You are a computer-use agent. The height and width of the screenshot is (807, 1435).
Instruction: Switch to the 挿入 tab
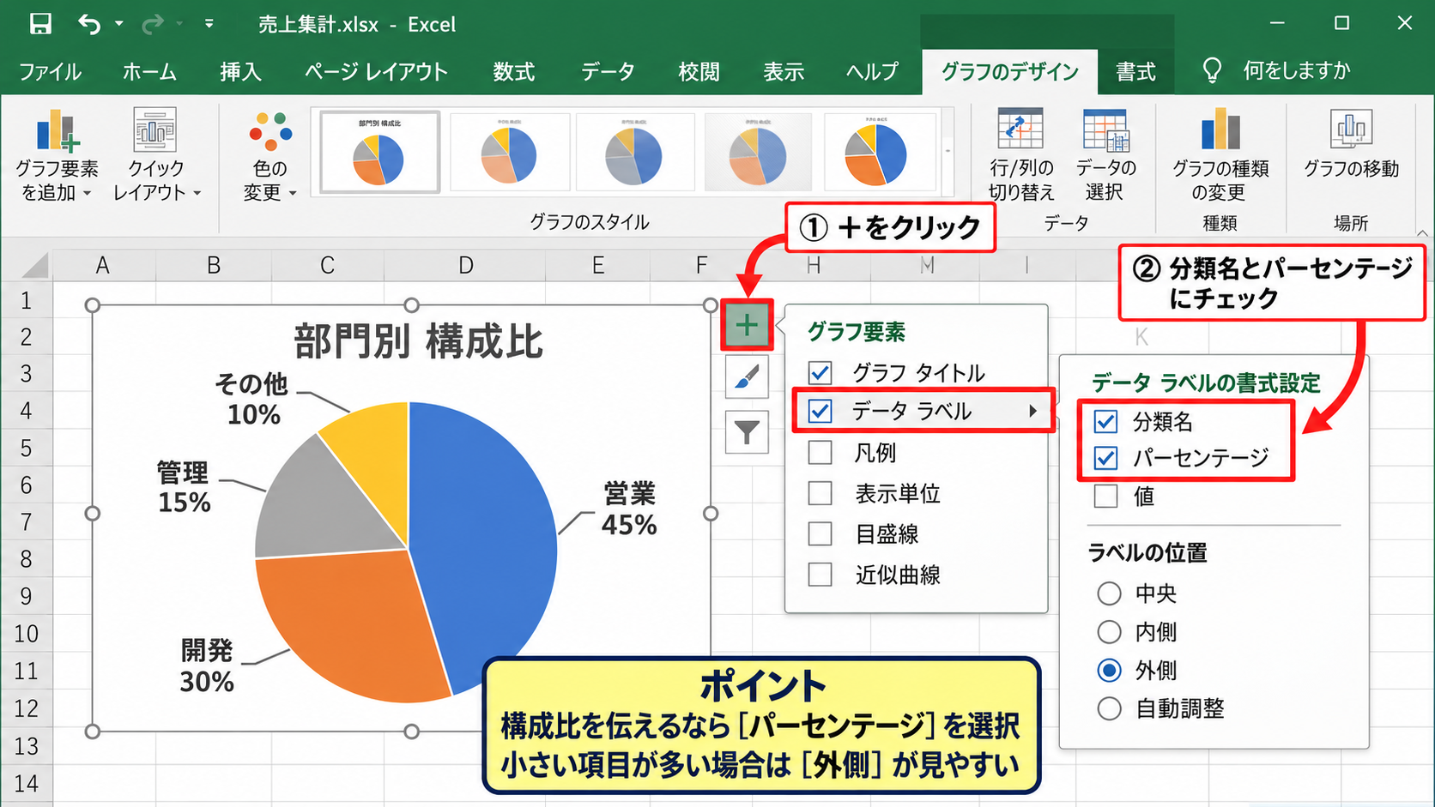coord(240,71)
